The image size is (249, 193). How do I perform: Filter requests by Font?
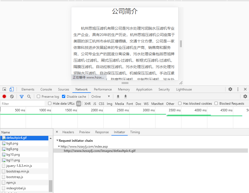(x=130, y=104)
